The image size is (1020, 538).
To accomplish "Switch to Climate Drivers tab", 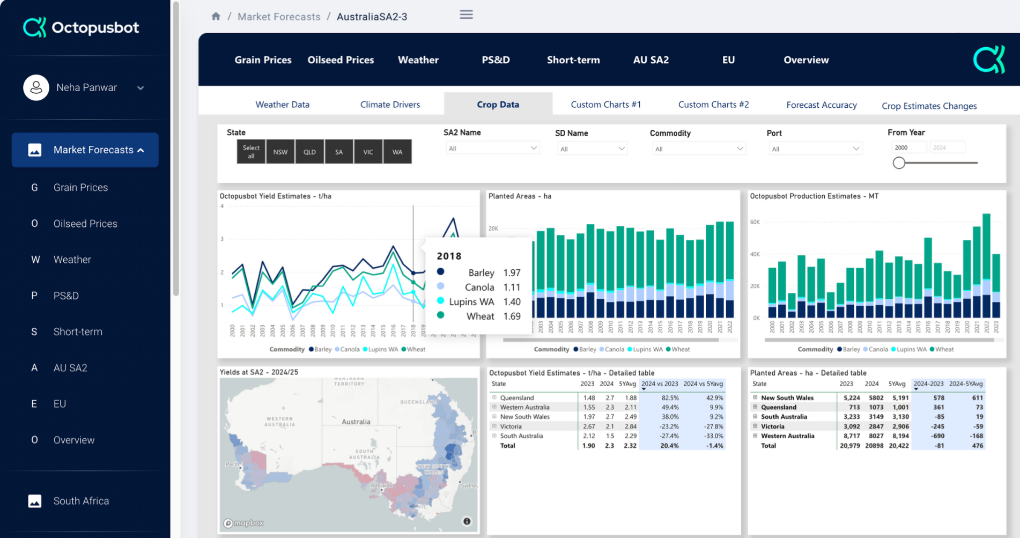I will coord(390,105).
